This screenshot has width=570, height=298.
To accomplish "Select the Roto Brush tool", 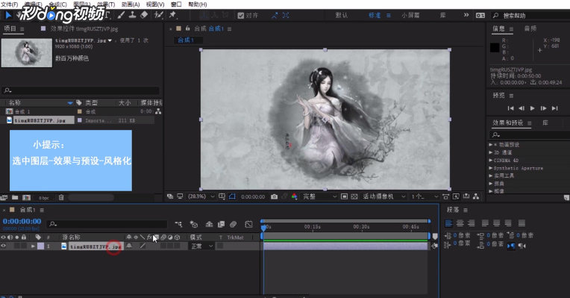I will (x=158, y=15).
